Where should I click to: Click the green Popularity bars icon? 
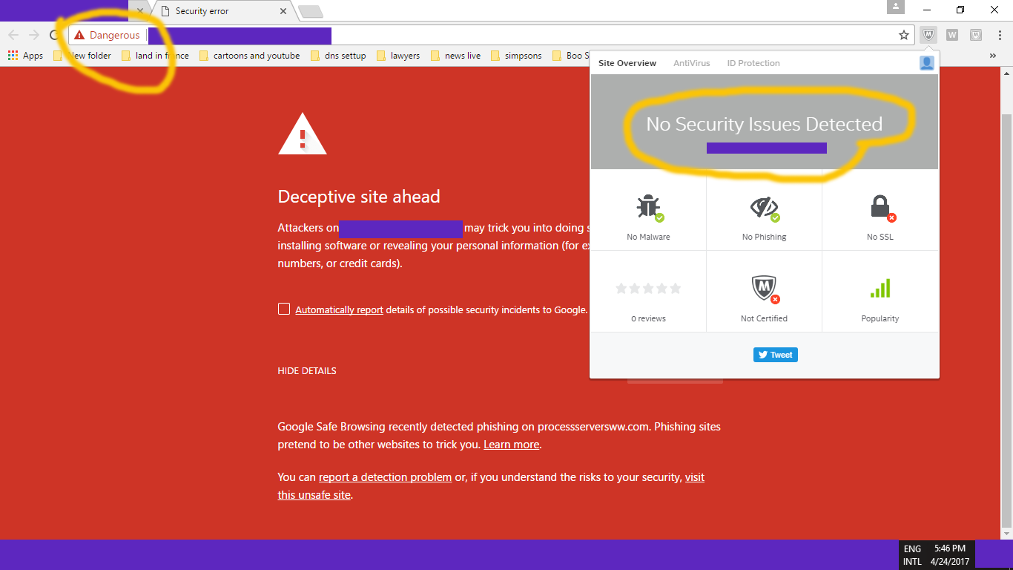click(880, 289)
